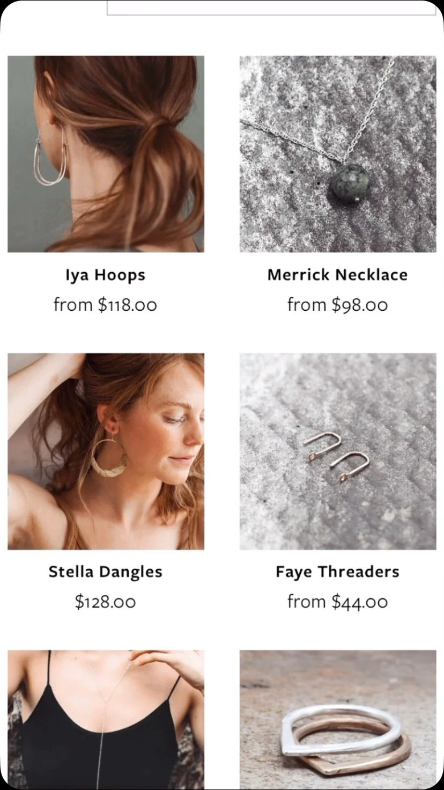The image size is (444, 790).
Task: Open the Faye Threaders product image
Action: tap(338, 451)
